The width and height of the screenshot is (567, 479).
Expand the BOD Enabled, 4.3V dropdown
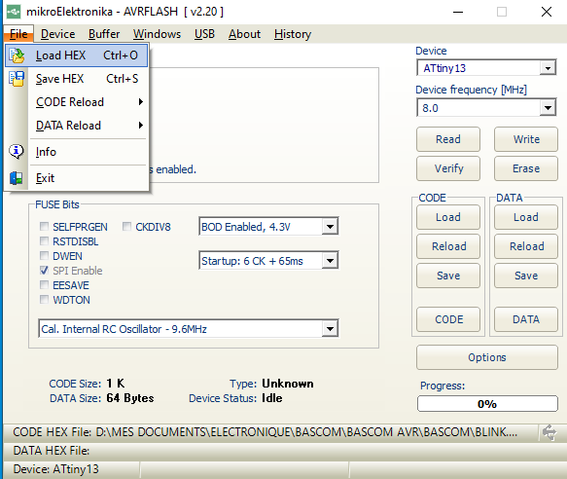pos(330,227)
